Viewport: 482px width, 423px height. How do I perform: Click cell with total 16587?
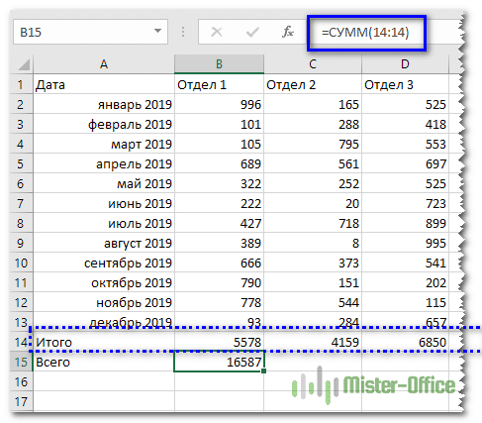(219, 362)
